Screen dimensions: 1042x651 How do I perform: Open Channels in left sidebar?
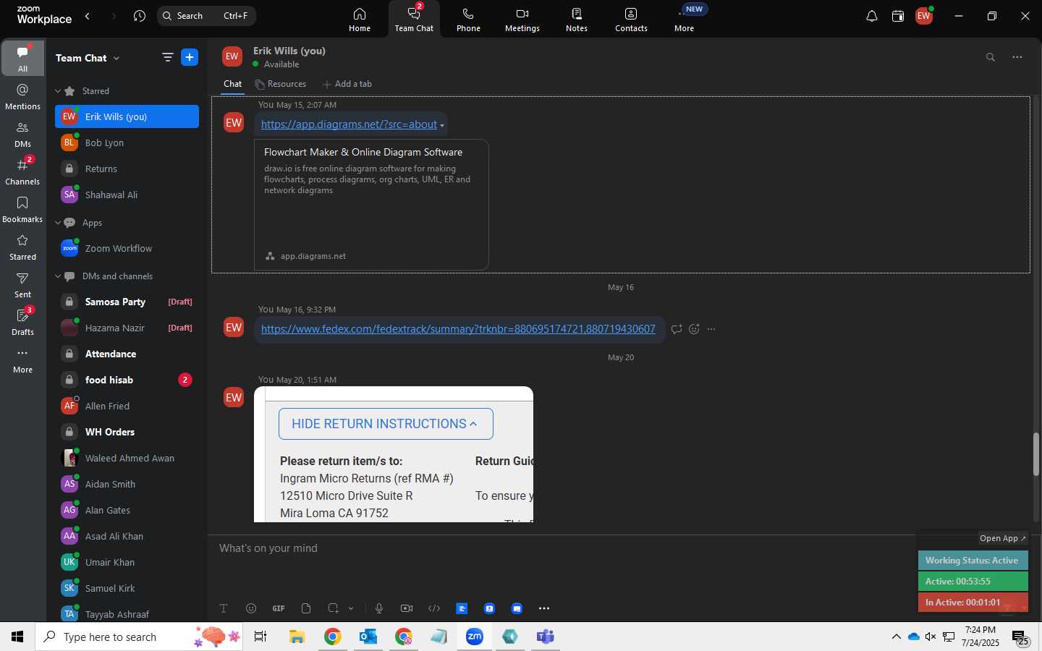[x=23, y=171]
